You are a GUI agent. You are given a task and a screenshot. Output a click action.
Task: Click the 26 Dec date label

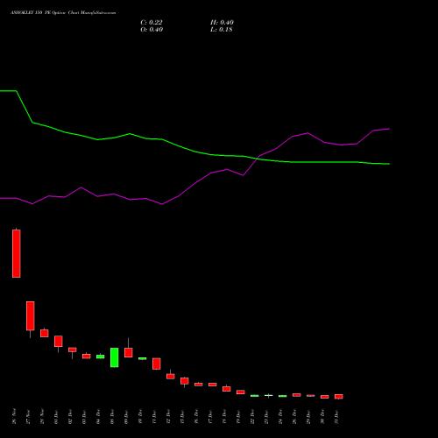[x=294, y=417]
